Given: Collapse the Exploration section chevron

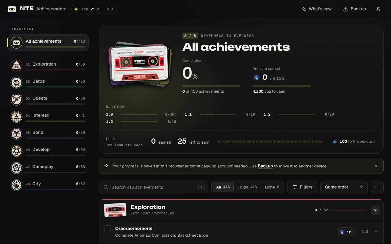Looking at the screenshot, I should click(376, 210).
